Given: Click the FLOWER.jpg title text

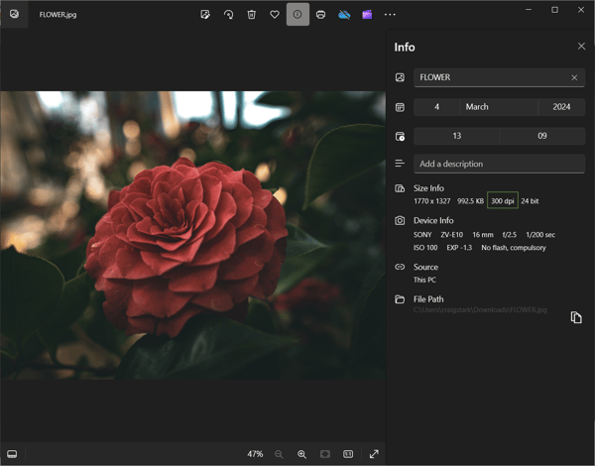Looking at the screenshot, I should (x=58, y=15).
